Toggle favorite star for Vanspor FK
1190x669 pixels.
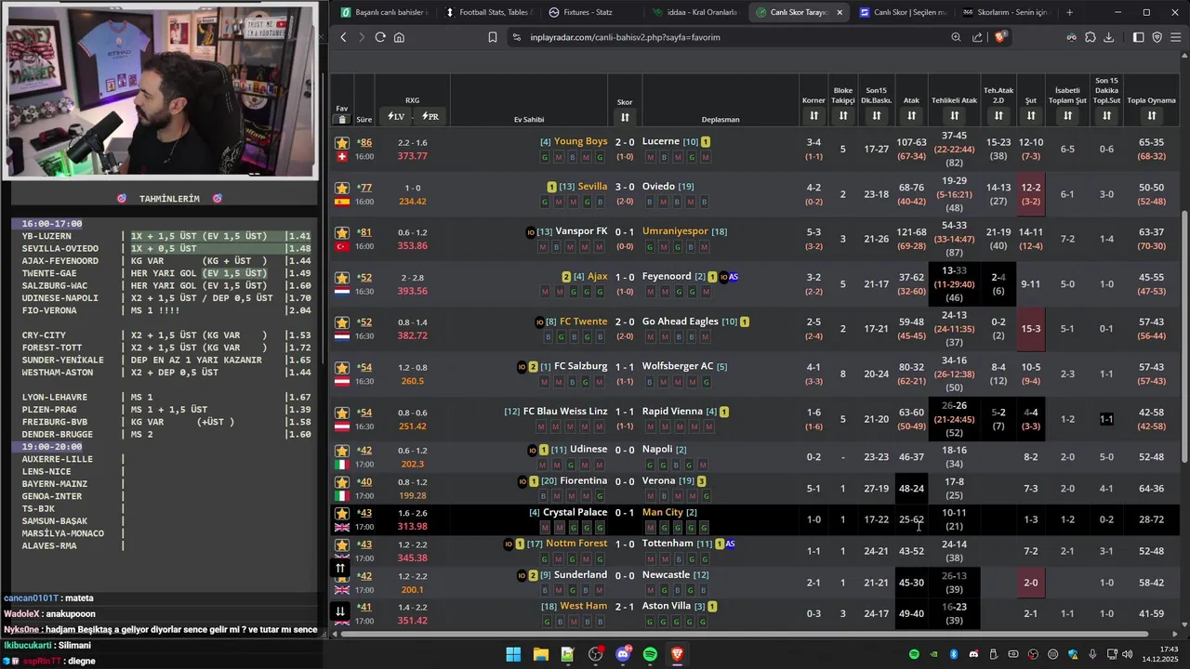coord(342,232)
